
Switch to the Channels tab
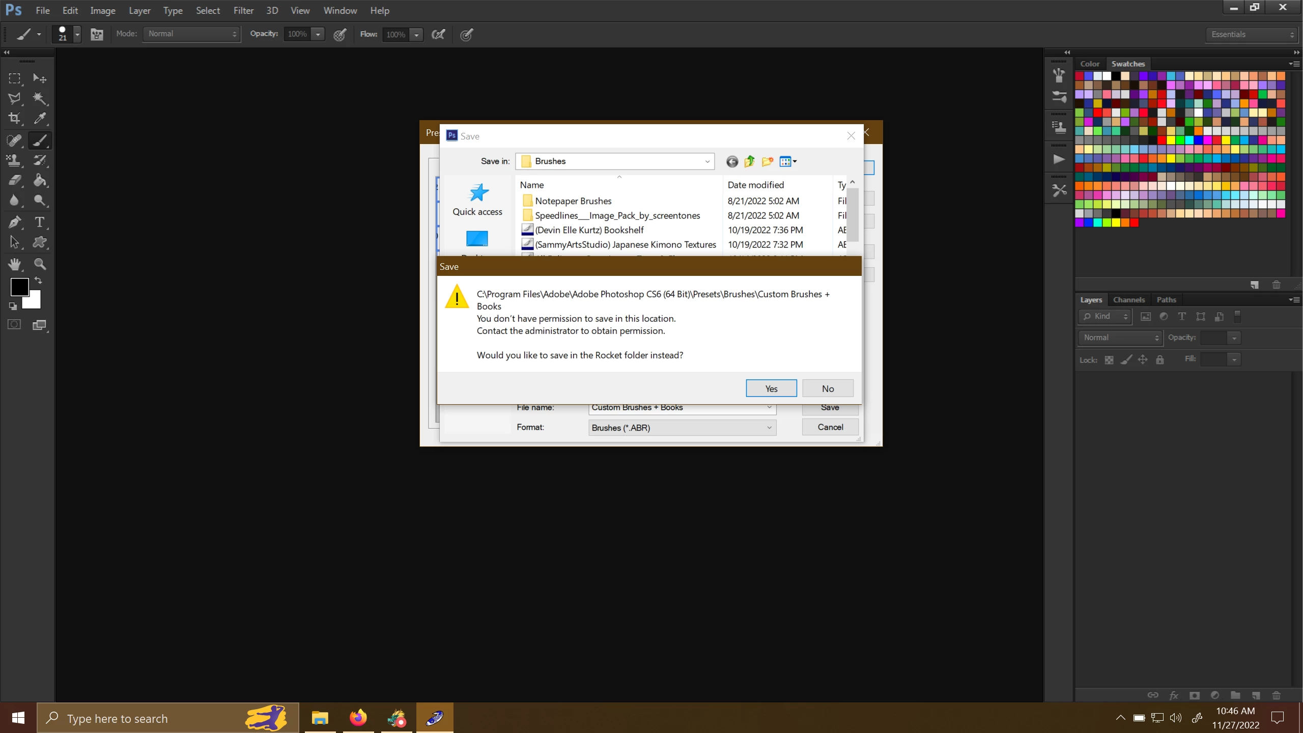pos(1128,300)
